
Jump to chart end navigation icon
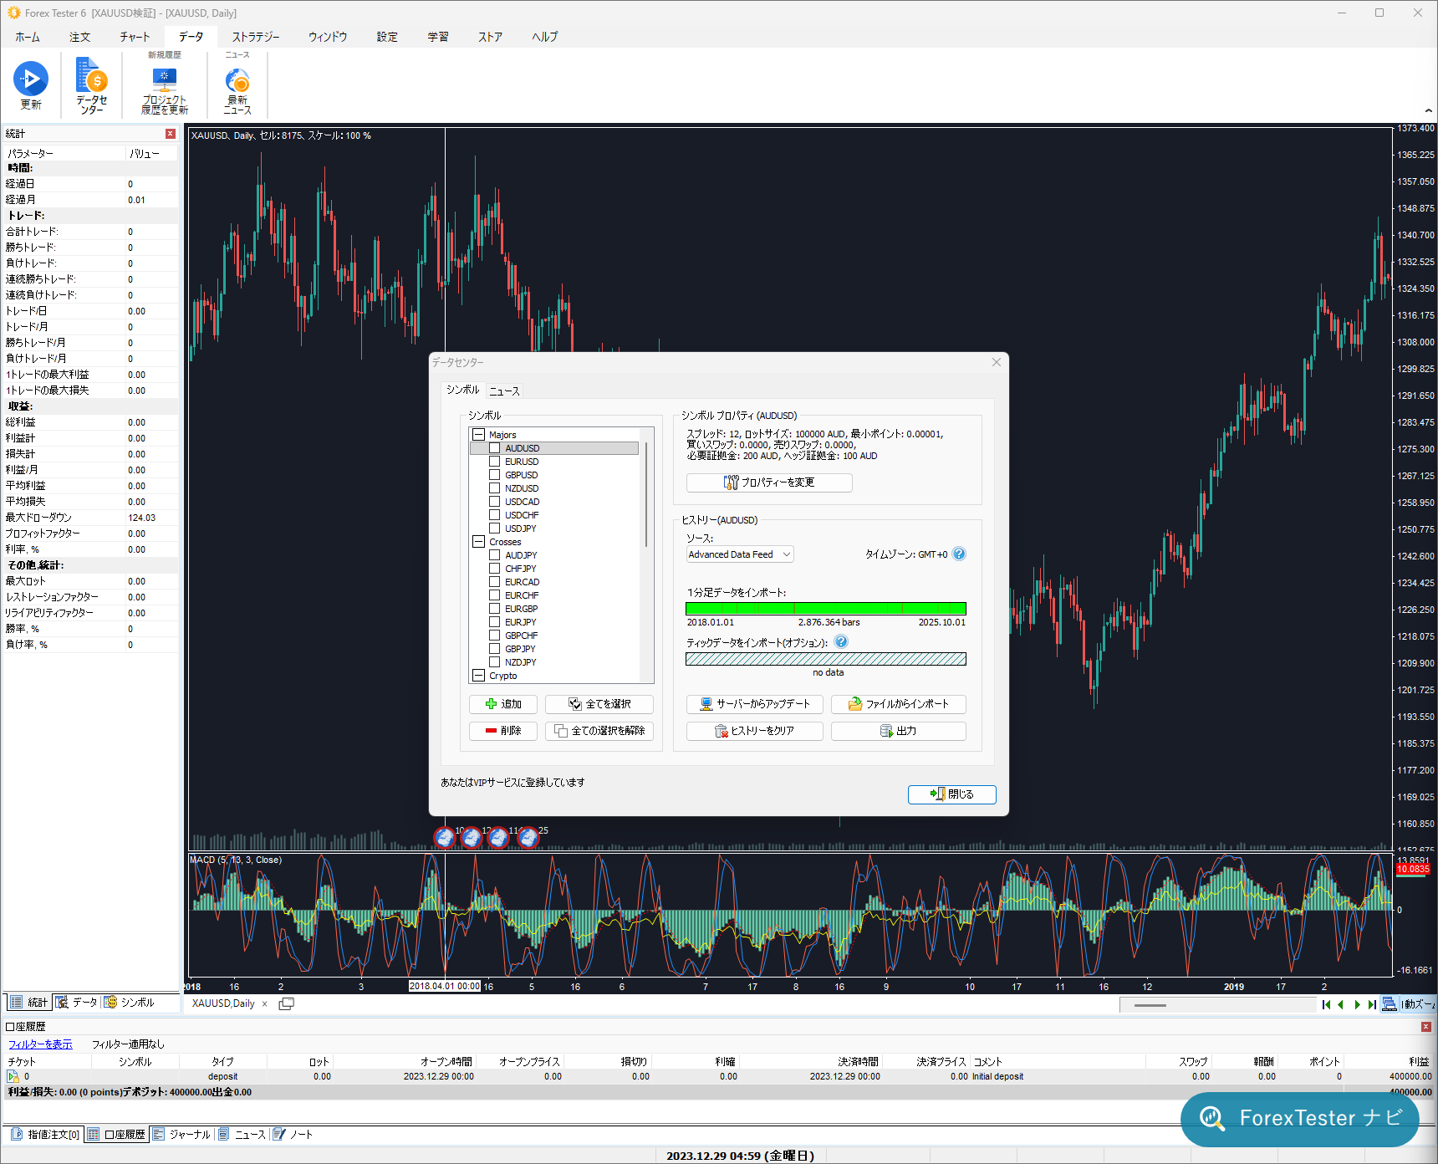(1372, 1004)
